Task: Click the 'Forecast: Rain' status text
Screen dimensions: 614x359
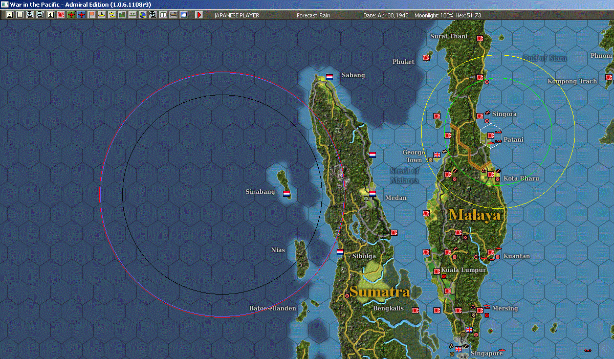Action: click(x=314, y=15)
